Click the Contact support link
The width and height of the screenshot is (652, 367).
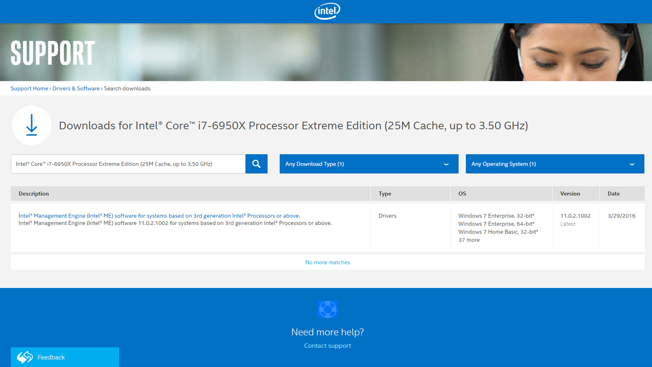point(328,345)
